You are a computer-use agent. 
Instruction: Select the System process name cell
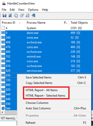[31, 28]
